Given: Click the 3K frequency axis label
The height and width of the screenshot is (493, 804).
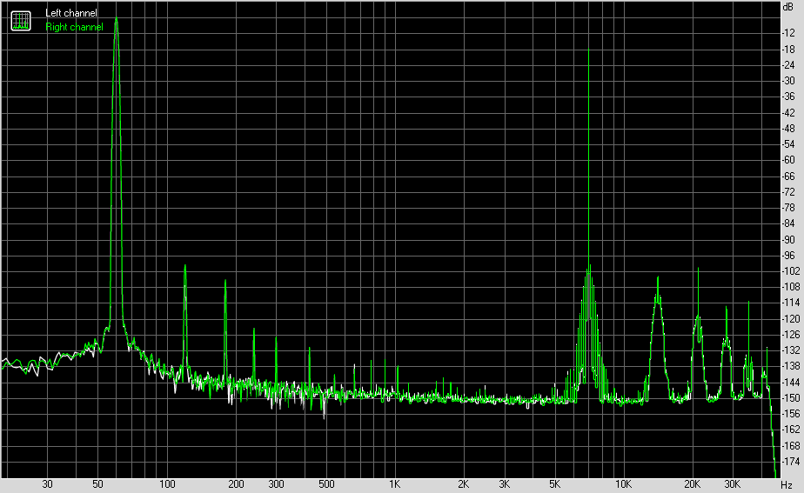Looking at the screenshot, I should pos(504,484).
